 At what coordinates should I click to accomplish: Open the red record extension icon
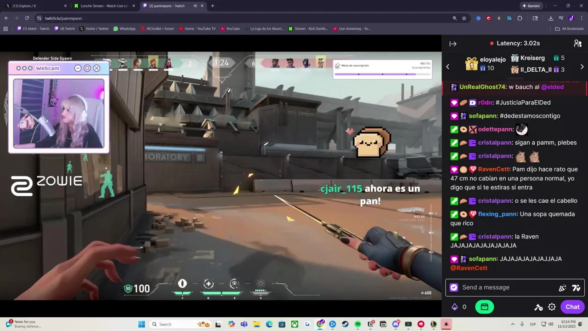[x=488, y=18]
